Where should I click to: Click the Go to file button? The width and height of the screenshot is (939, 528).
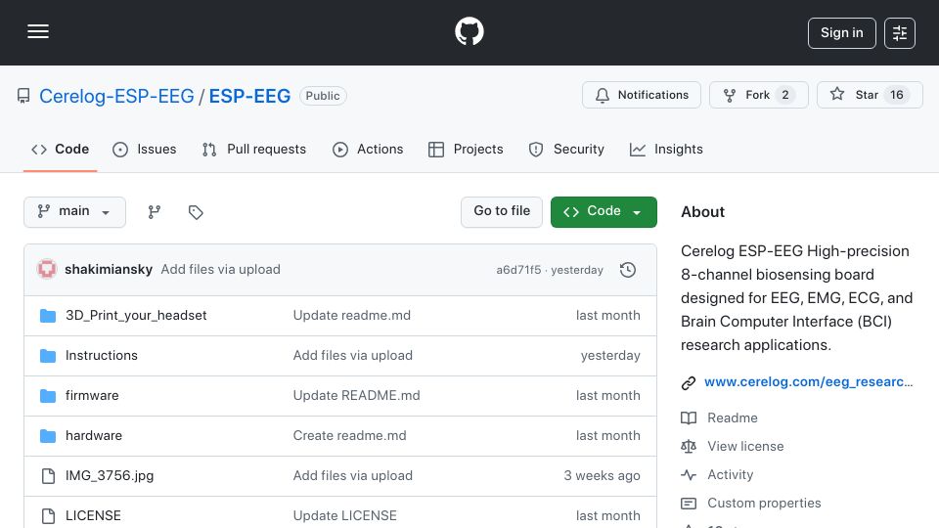tap(502, 212)
